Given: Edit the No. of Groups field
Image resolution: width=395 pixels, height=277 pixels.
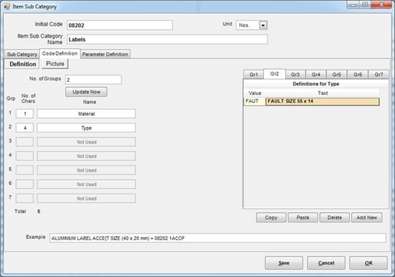Looking at the screenshot, I should point(92,80).
